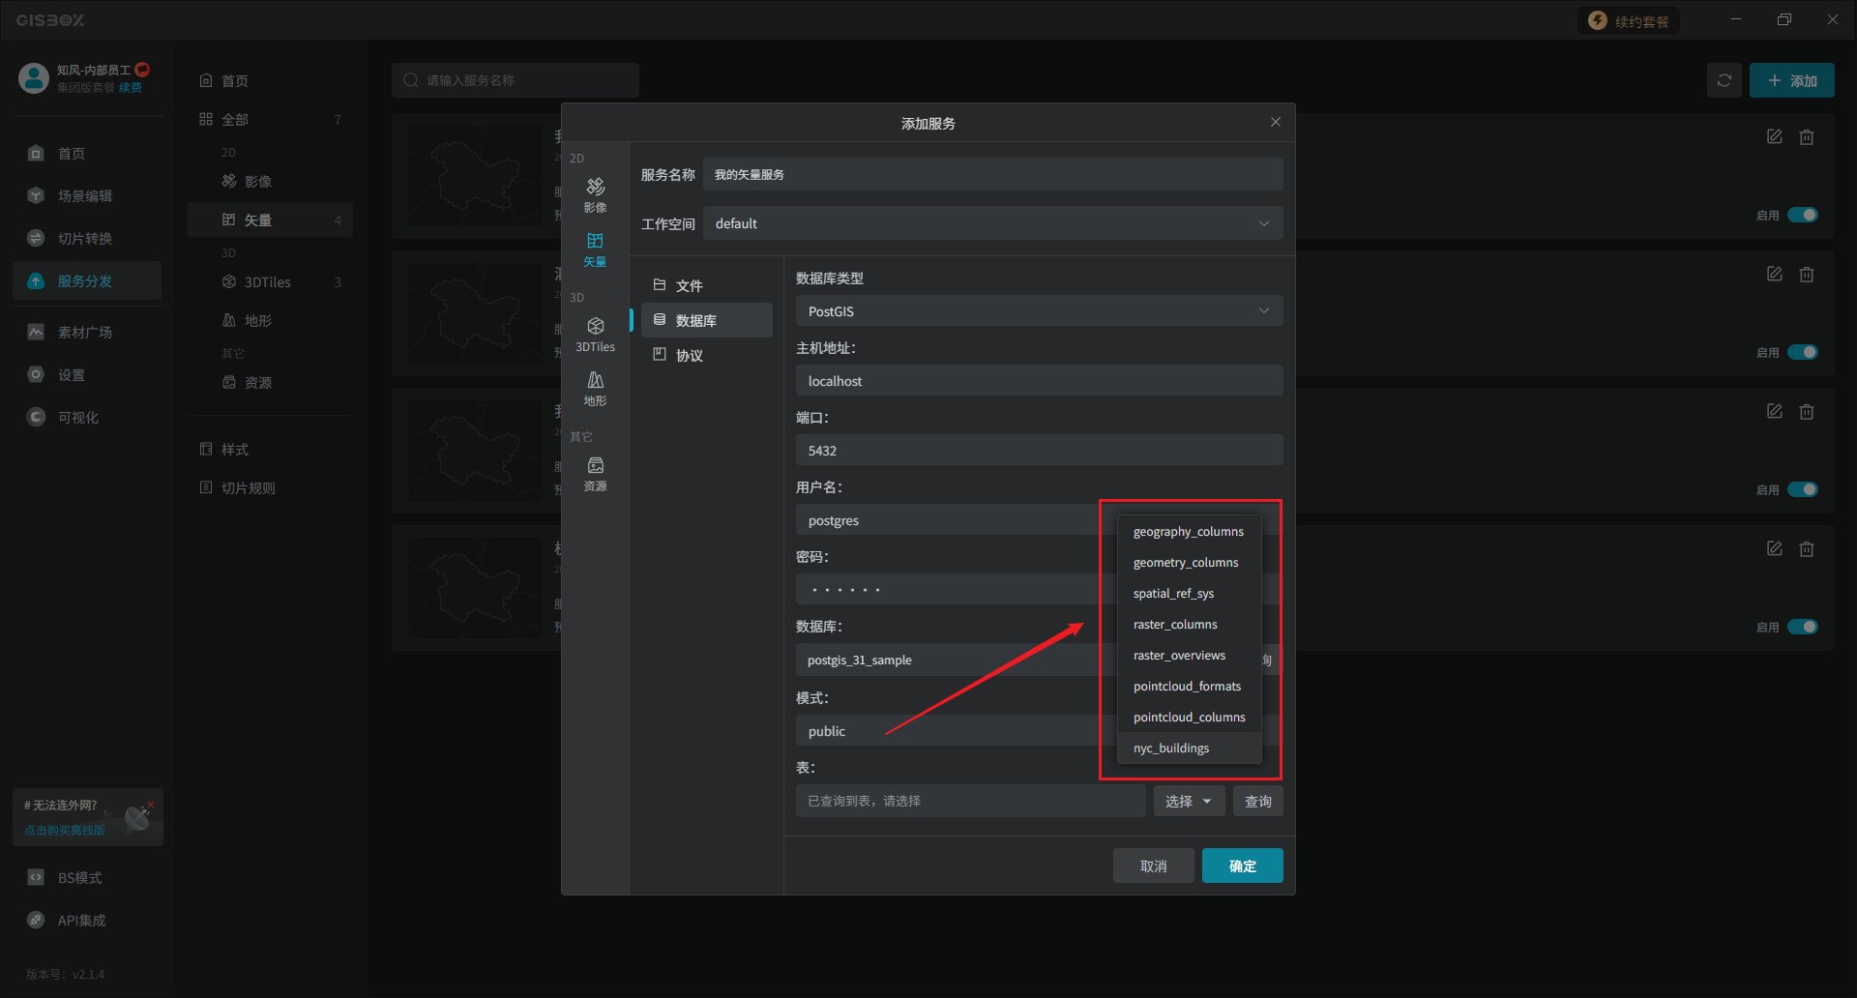Click the 确定 confirm button
Viewport: 1857px width, 998px height.
click(x=1242, y=866)
